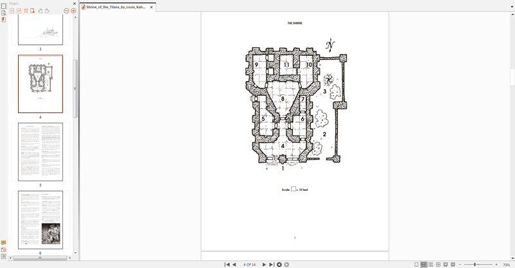Shrink page thumbnails with minus icon
The width and height of the screenshot is (515, 268).
(x=66, y=11)
